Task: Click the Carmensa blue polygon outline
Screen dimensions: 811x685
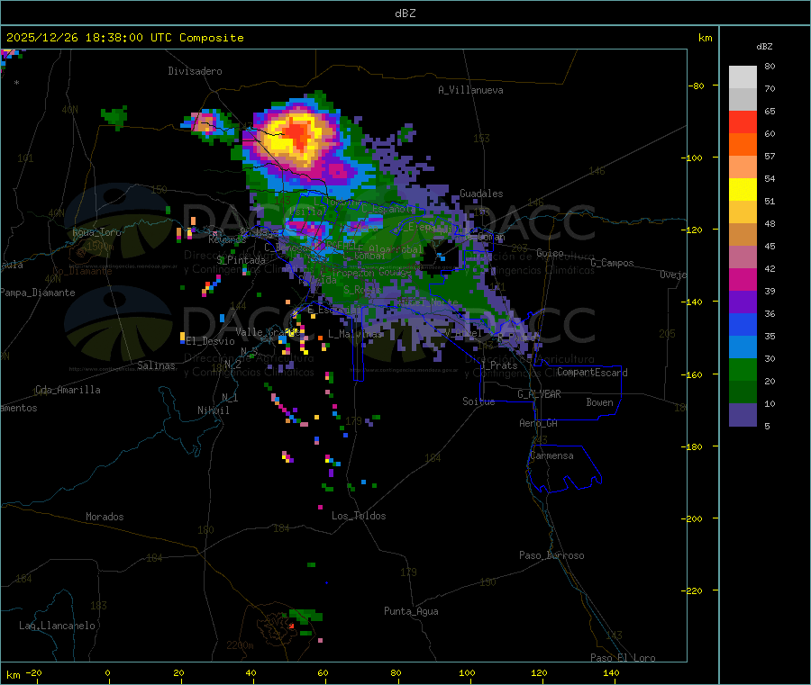Action: coord(564,469)
